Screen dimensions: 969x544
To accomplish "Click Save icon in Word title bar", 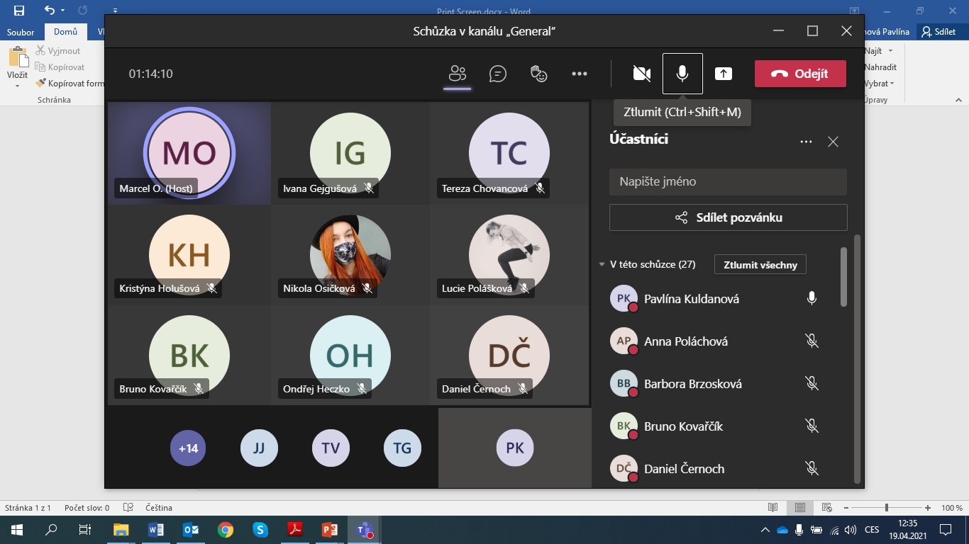I will (19, 11).
